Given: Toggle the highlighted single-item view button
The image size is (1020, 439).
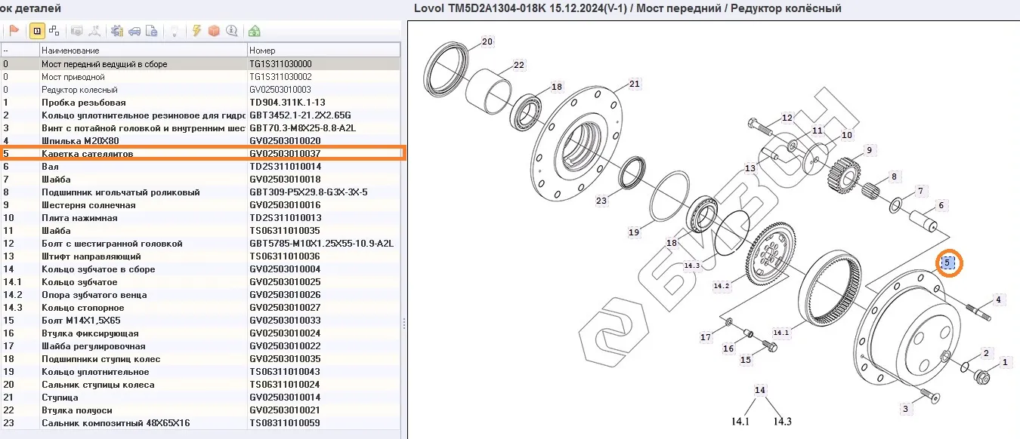Looking at the screenshot, I should 36,31.
